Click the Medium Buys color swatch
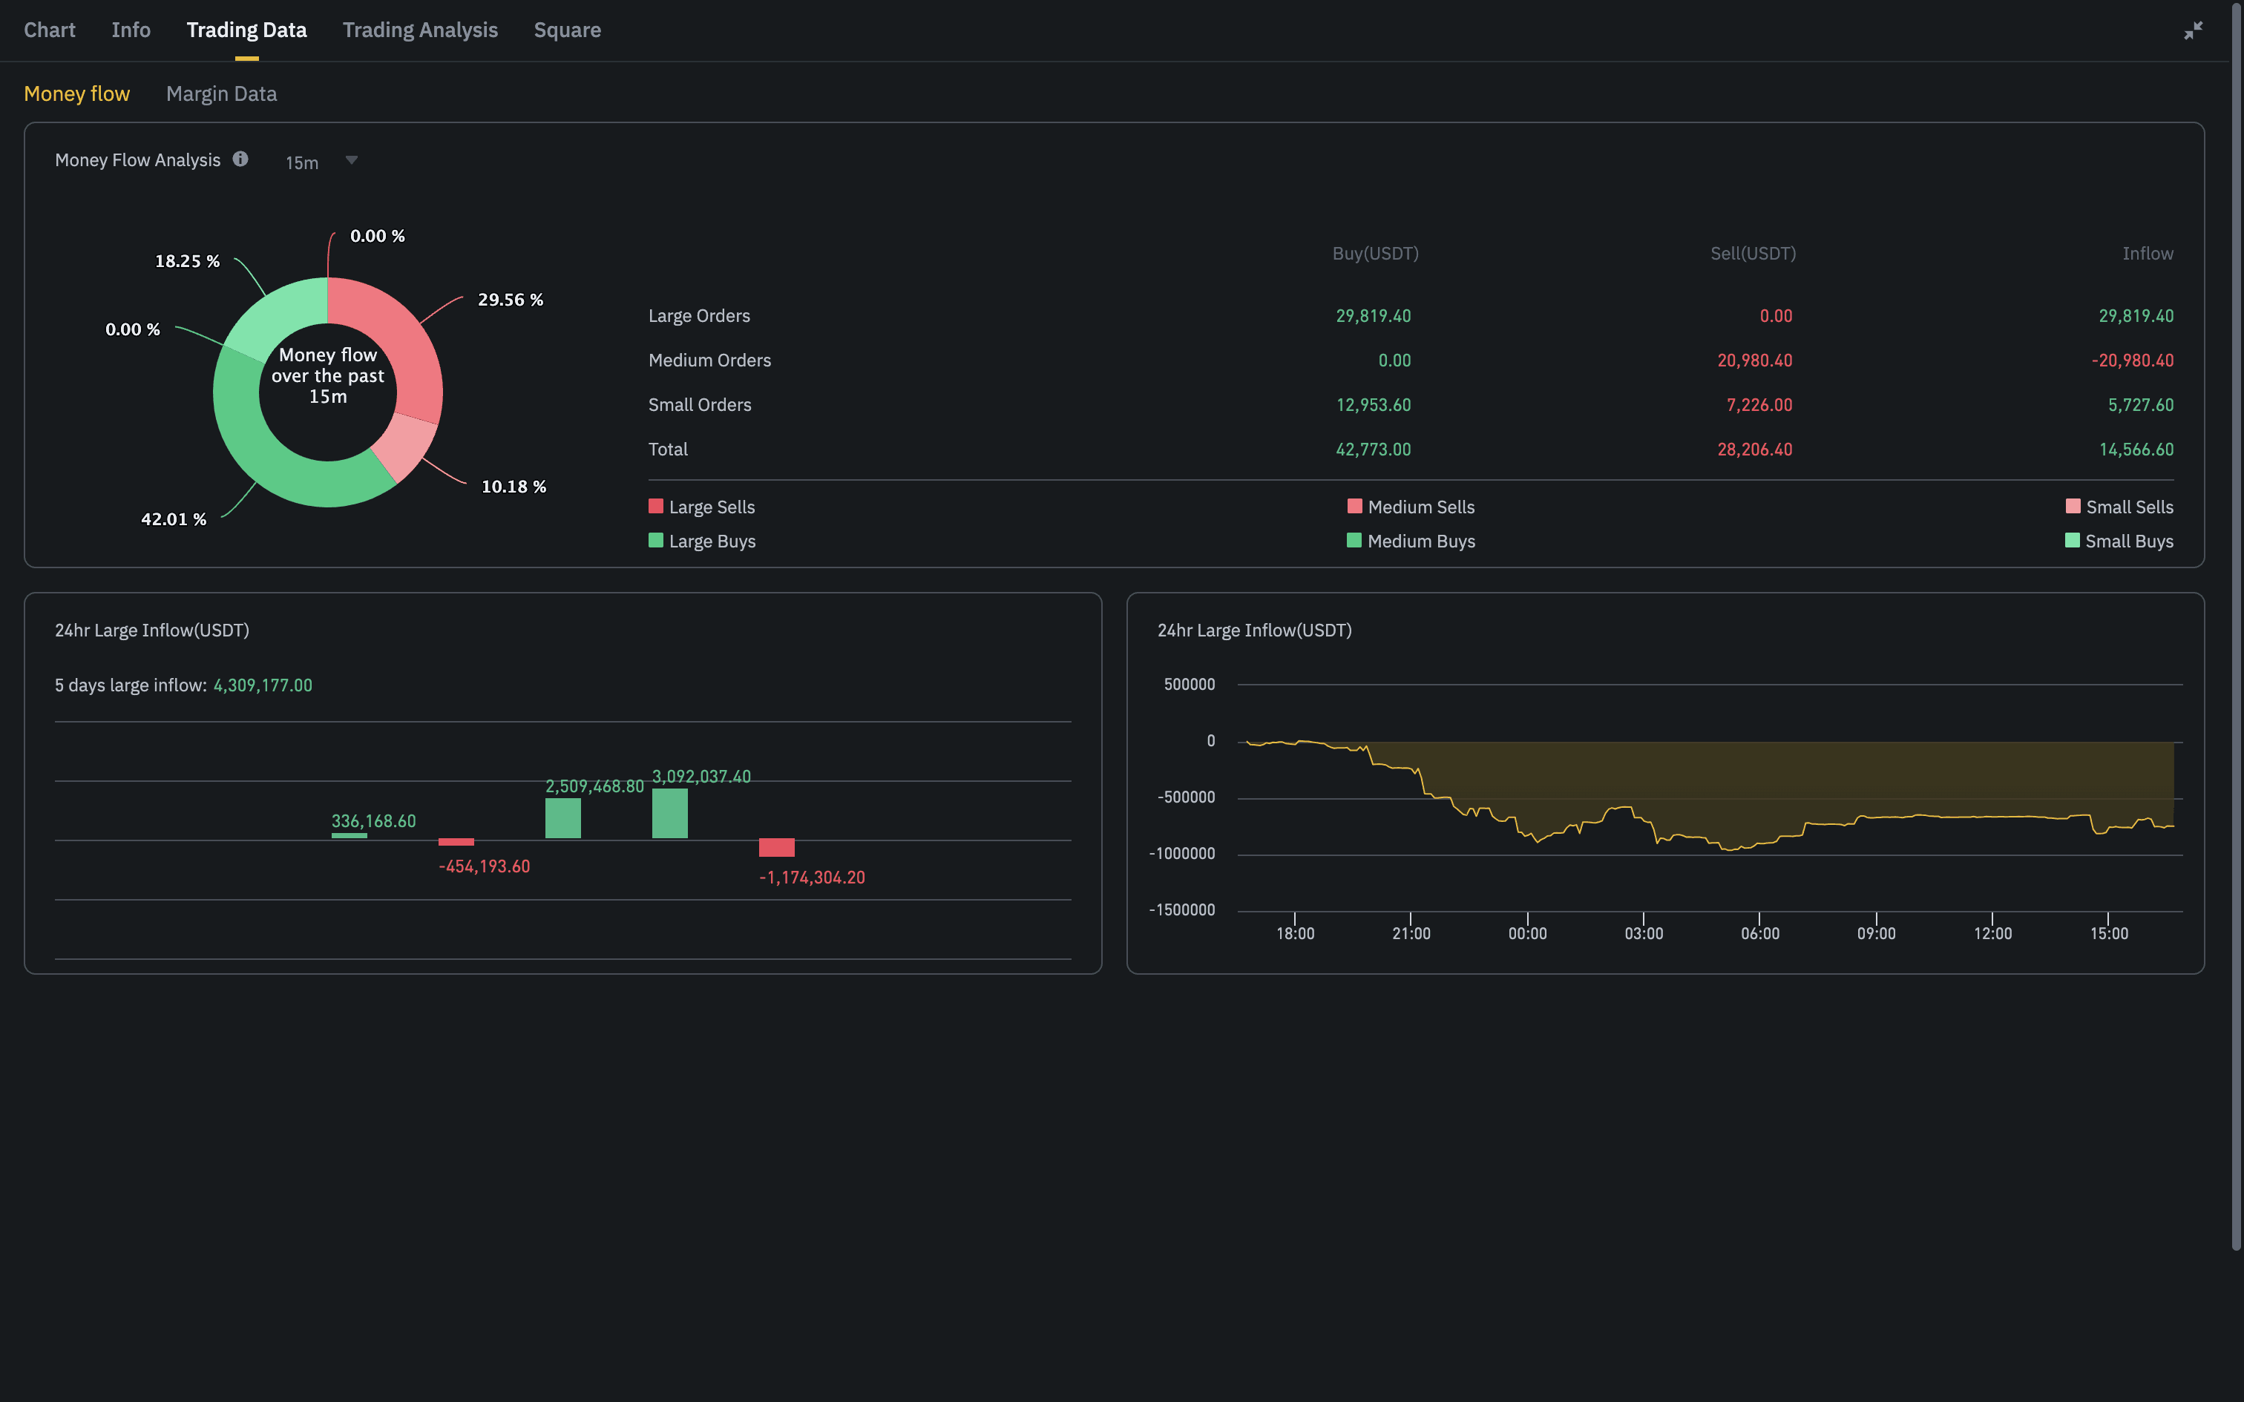Viewport: 2244px width, 1402px height. coord(1354,541)
